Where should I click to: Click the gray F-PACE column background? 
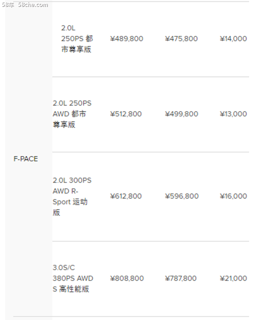click(29, 159)
